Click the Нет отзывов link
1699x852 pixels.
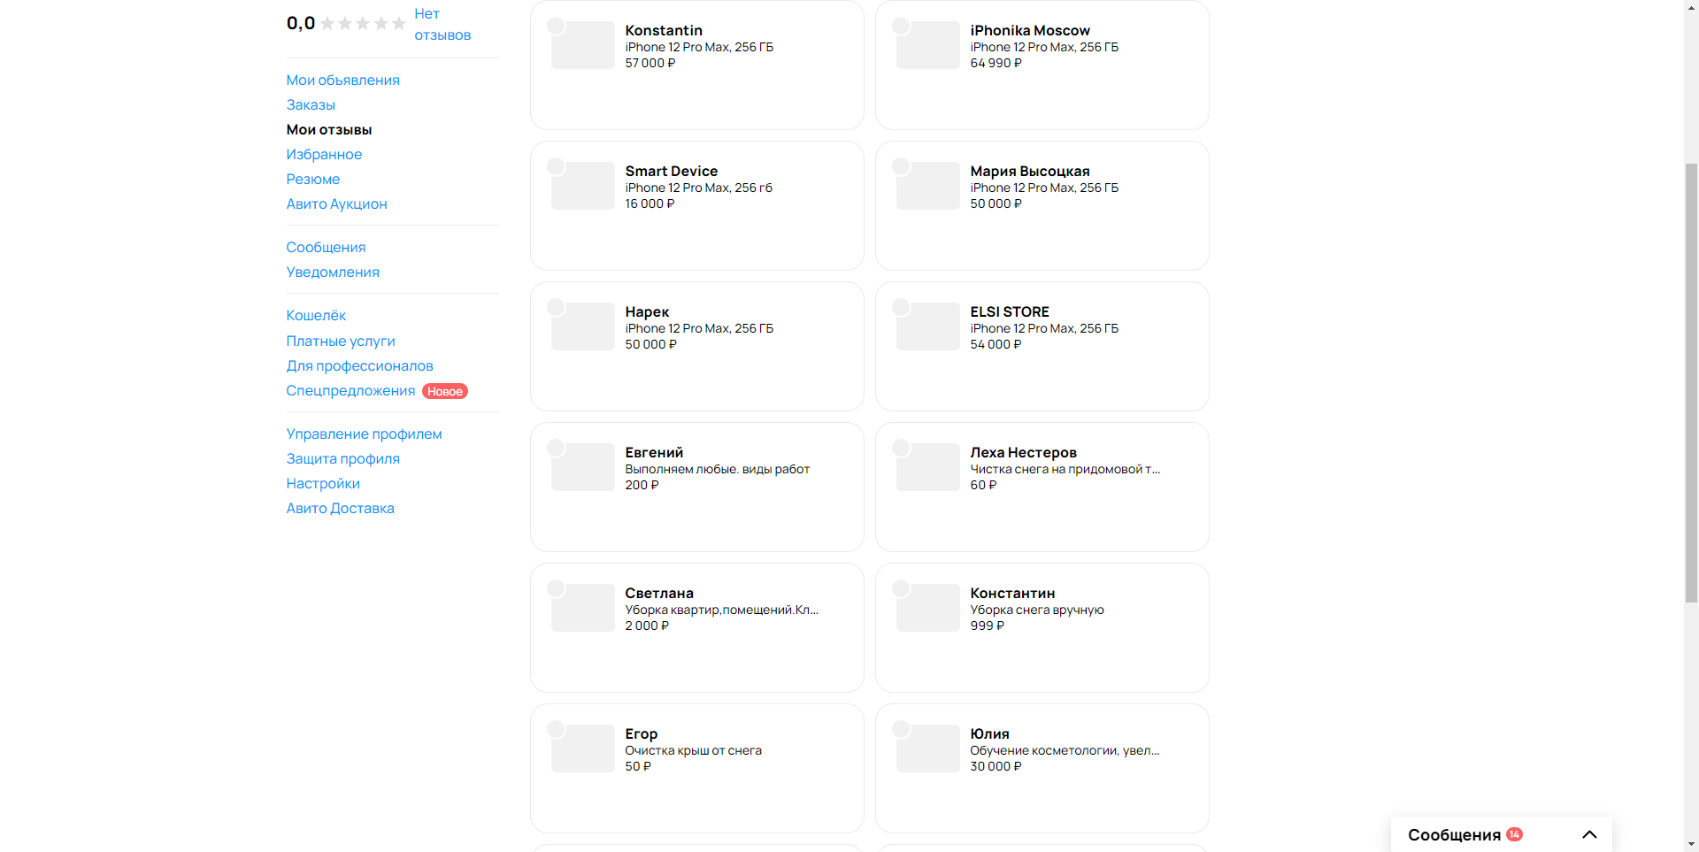tap(442, 24)
